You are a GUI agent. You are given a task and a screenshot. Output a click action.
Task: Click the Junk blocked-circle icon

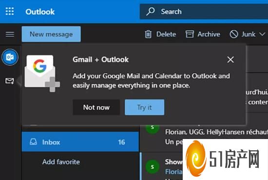pos(234,34)
